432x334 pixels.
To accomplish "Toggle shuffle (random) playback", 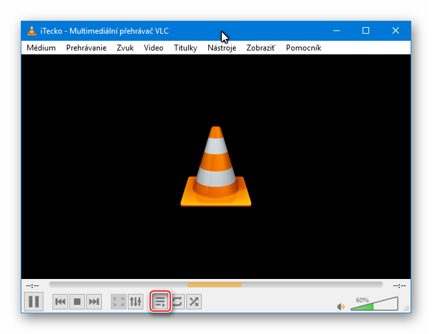I will (193, 302).
